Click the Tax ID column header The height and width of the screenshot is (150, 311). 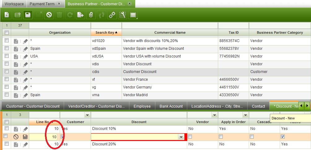233,32
